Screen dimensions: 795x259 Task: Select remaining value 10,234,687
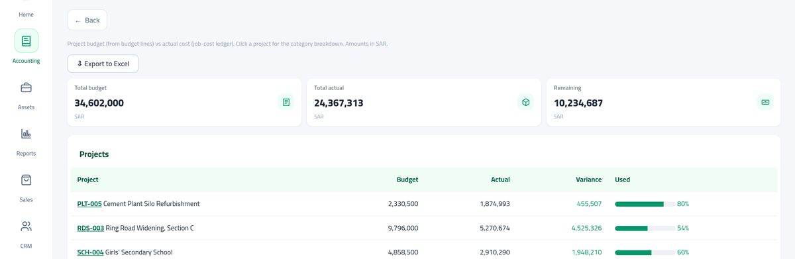(578, 103)
